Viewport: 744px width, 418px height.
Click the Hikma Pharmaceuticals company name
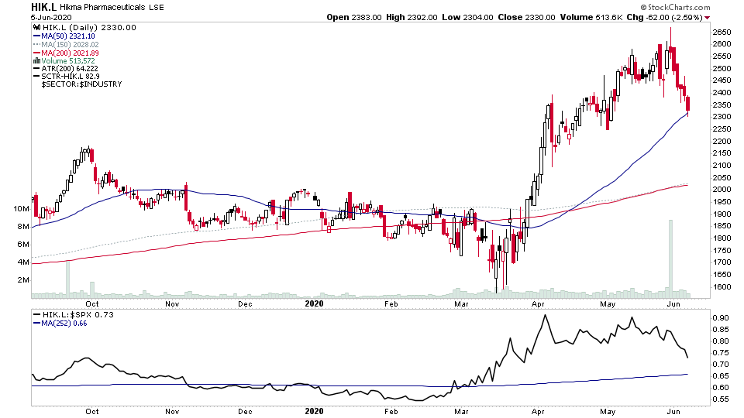[x=102, y=7]
